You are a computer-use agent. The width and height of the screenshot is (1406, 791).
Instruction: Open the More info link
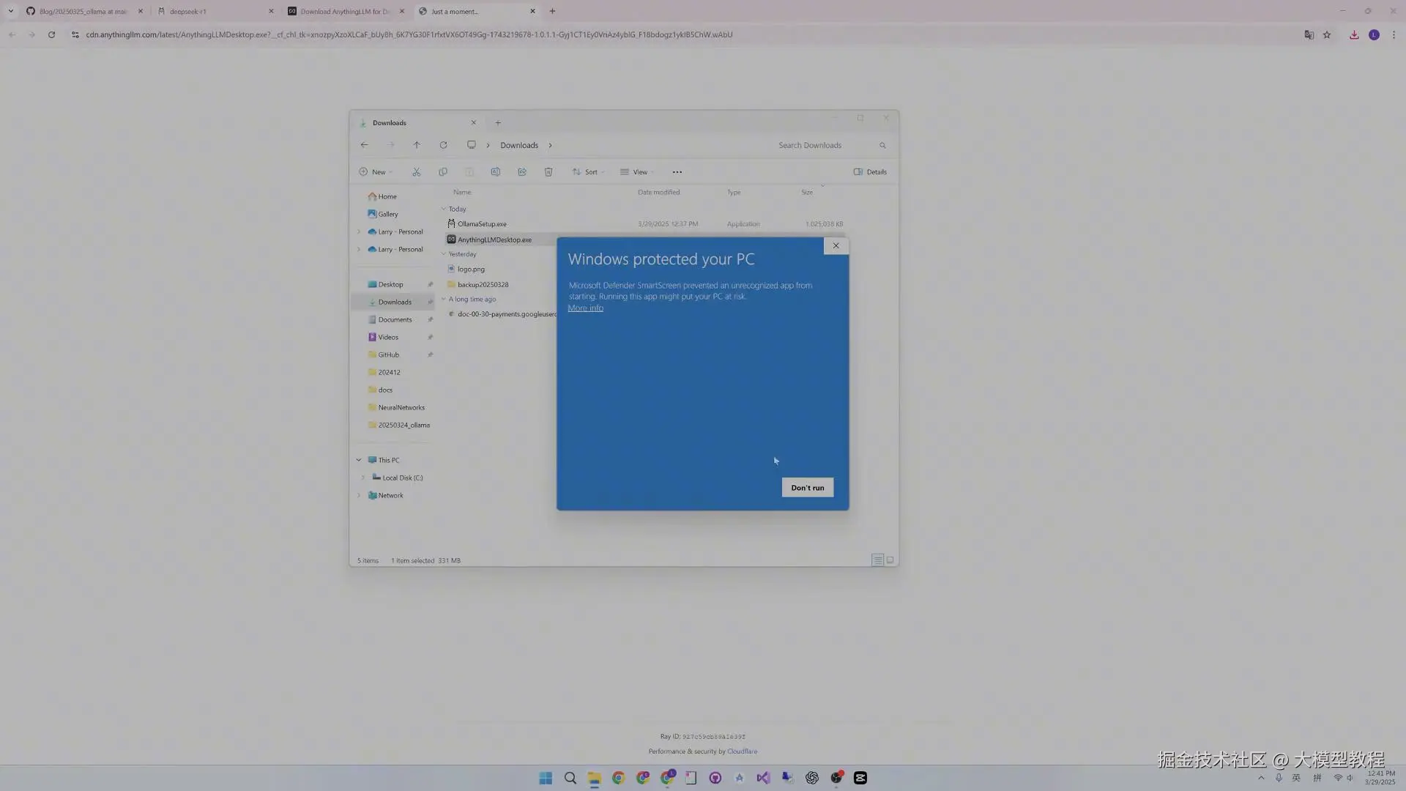(585, 308)
